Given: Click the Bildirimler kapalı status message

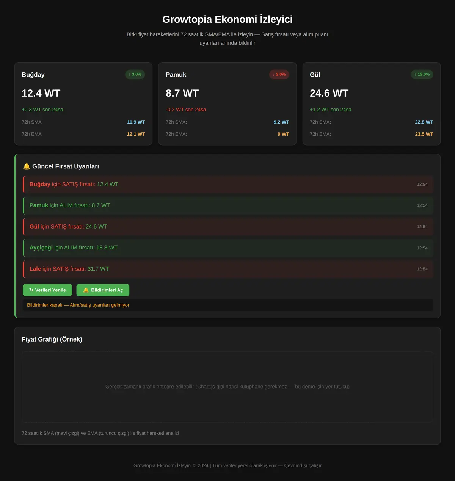Looking at the screenshot, I should tap(228, 305).
